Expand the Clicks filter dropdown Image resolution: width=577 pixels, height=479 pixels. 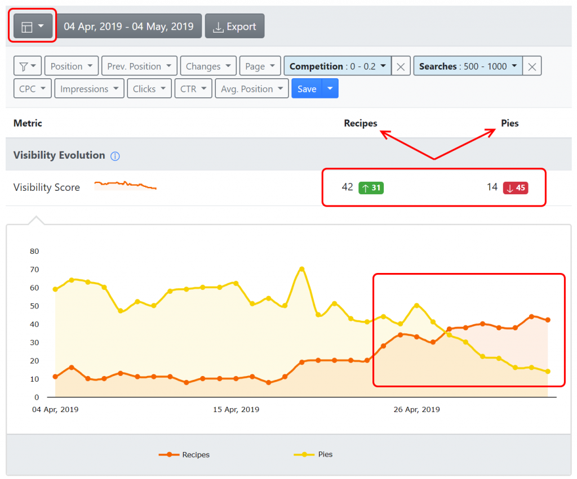click(x=149, y=88)
